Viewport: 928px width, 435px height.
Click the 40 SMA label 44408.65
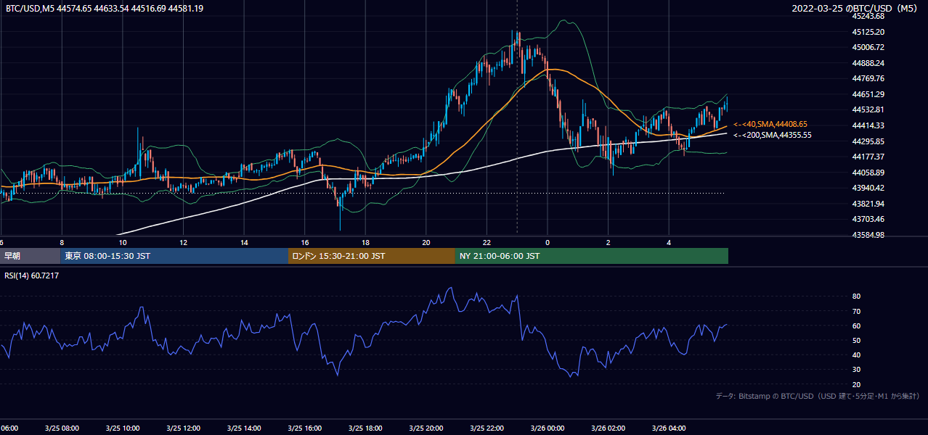pos(770,125)
